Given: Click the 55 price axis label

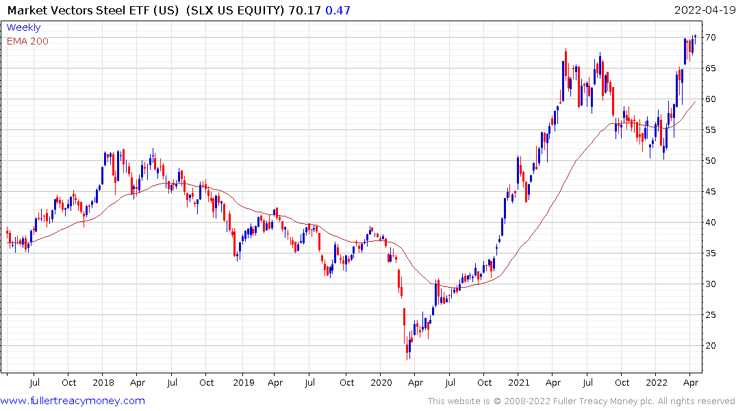Looking at the screenshot, I should coord(711,130).
